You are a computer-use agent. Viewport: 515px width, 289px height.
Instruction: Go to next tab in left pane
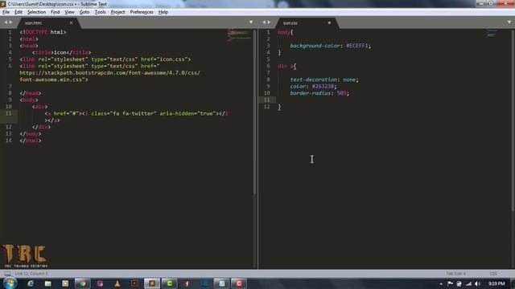[x=10, y=22]
